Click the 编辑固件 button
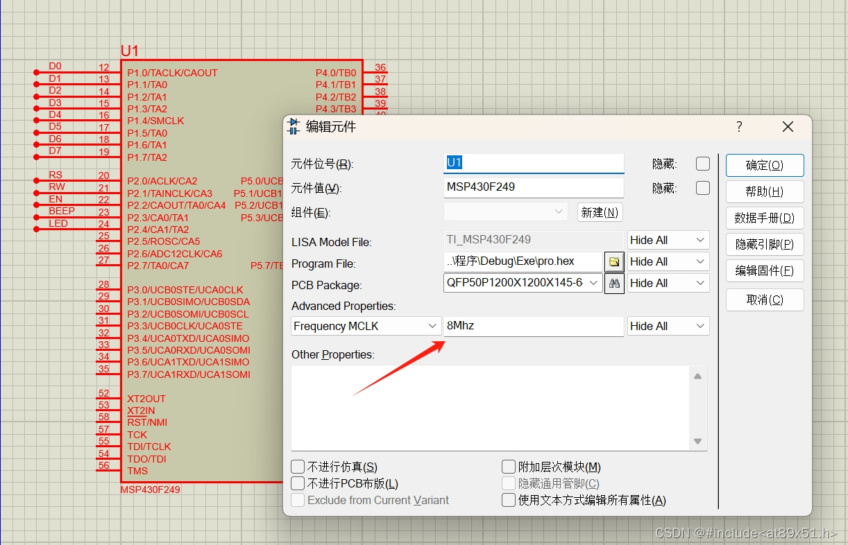 tap(764, 270)
